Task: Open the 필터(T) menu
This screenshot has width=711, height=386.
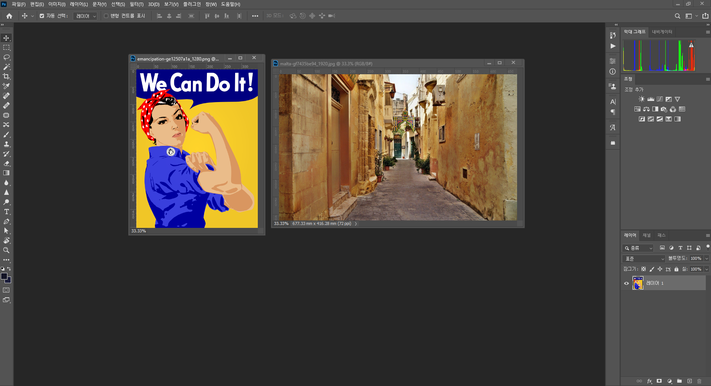Action: [x=136, y=4]
